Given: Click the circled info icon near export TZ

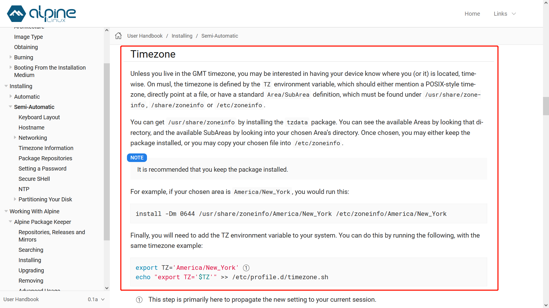Looking at the screenshot, I should pos(245,268).
